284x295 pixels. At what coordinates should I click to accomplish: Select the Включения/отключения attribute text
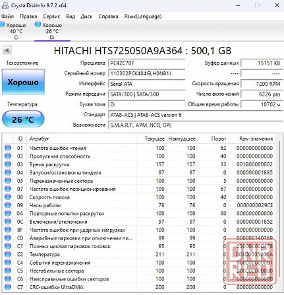tap(59, 222)
